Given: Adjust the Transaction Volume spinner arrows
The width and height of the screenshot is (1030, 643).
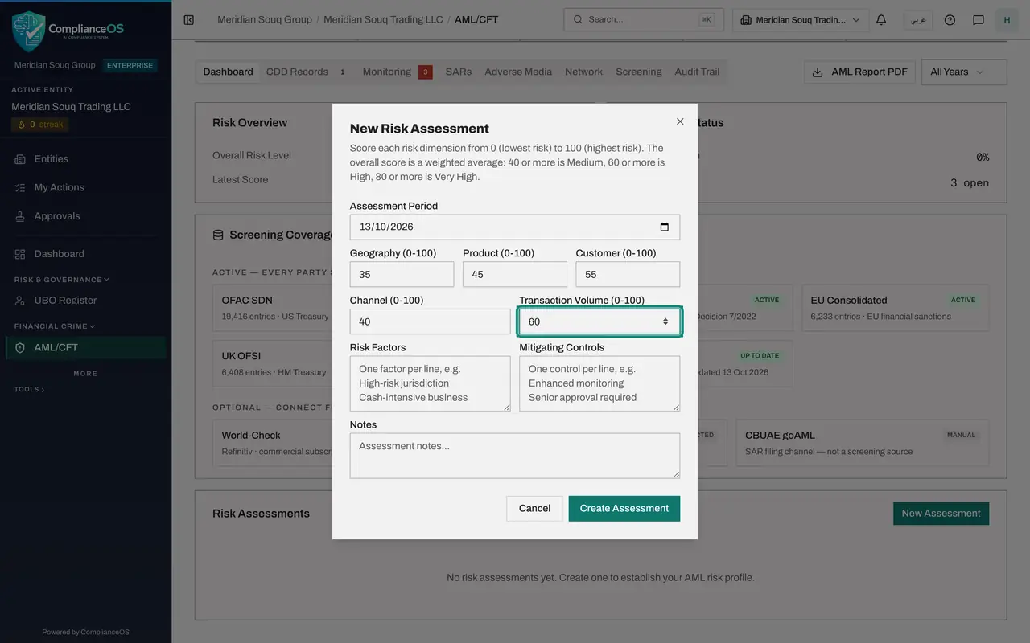Looking at the screenshot, I should [x=665, y=321].
